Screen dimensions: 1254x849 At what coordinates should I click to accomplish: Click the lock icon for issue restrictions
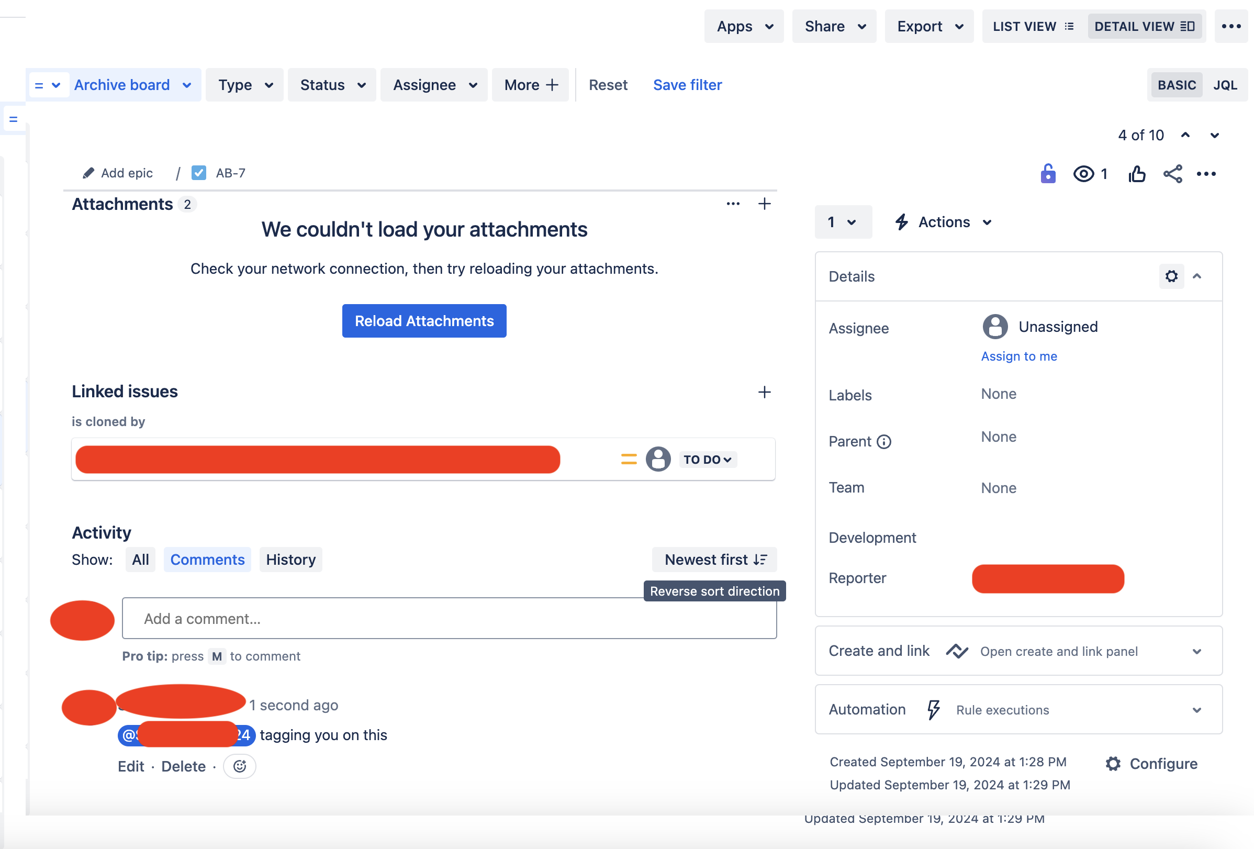[x=1047, y=174]
